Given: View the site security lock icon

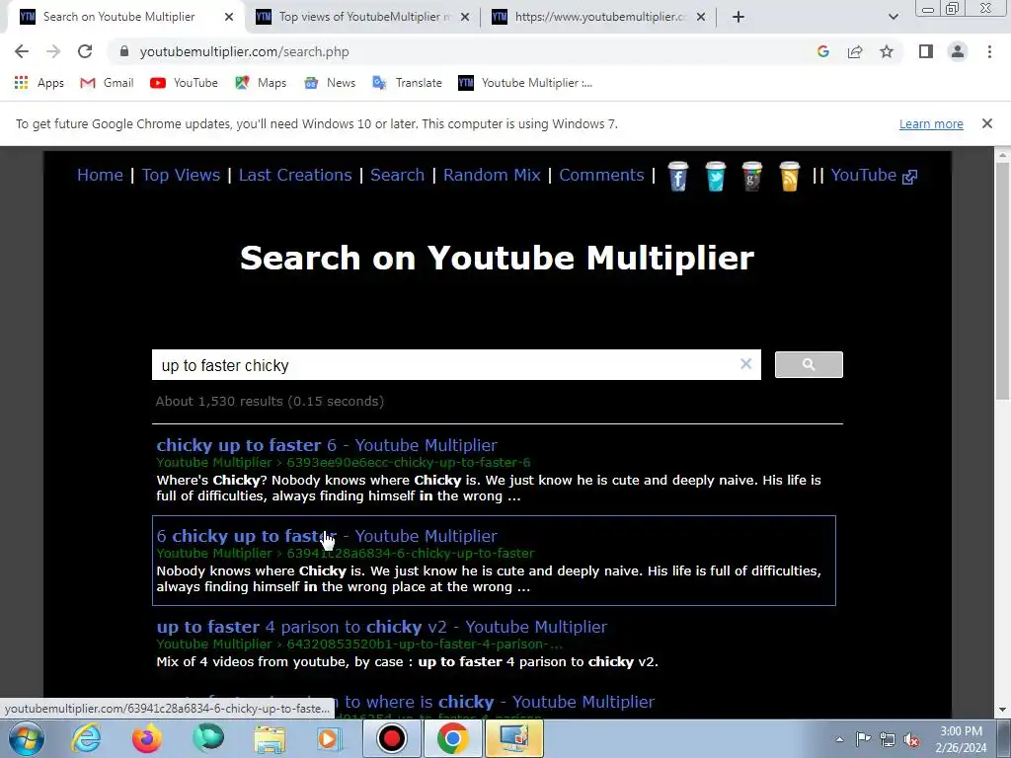Looking at the screenshot, I should pyautogui.click(x=124, y=51).
